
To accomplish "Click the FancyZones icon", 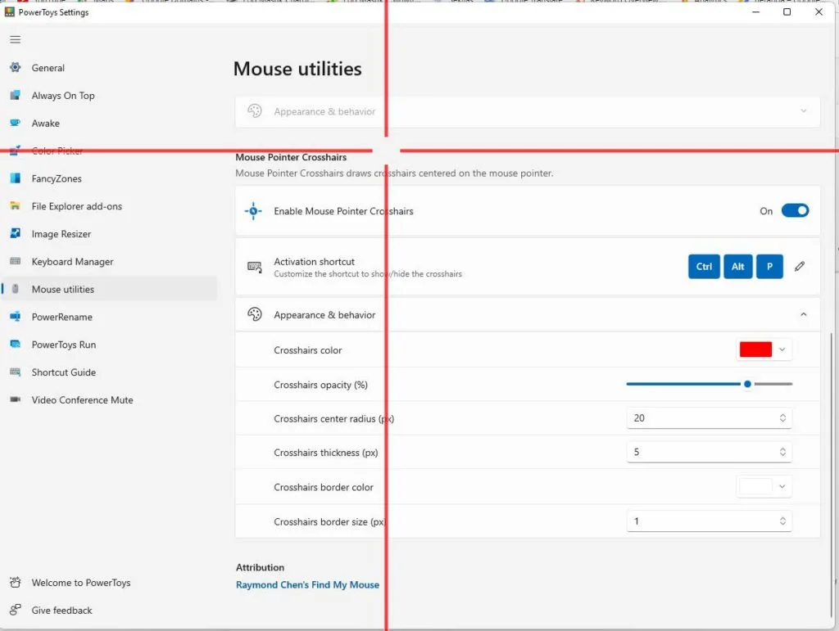I will (x=15, y=178).
